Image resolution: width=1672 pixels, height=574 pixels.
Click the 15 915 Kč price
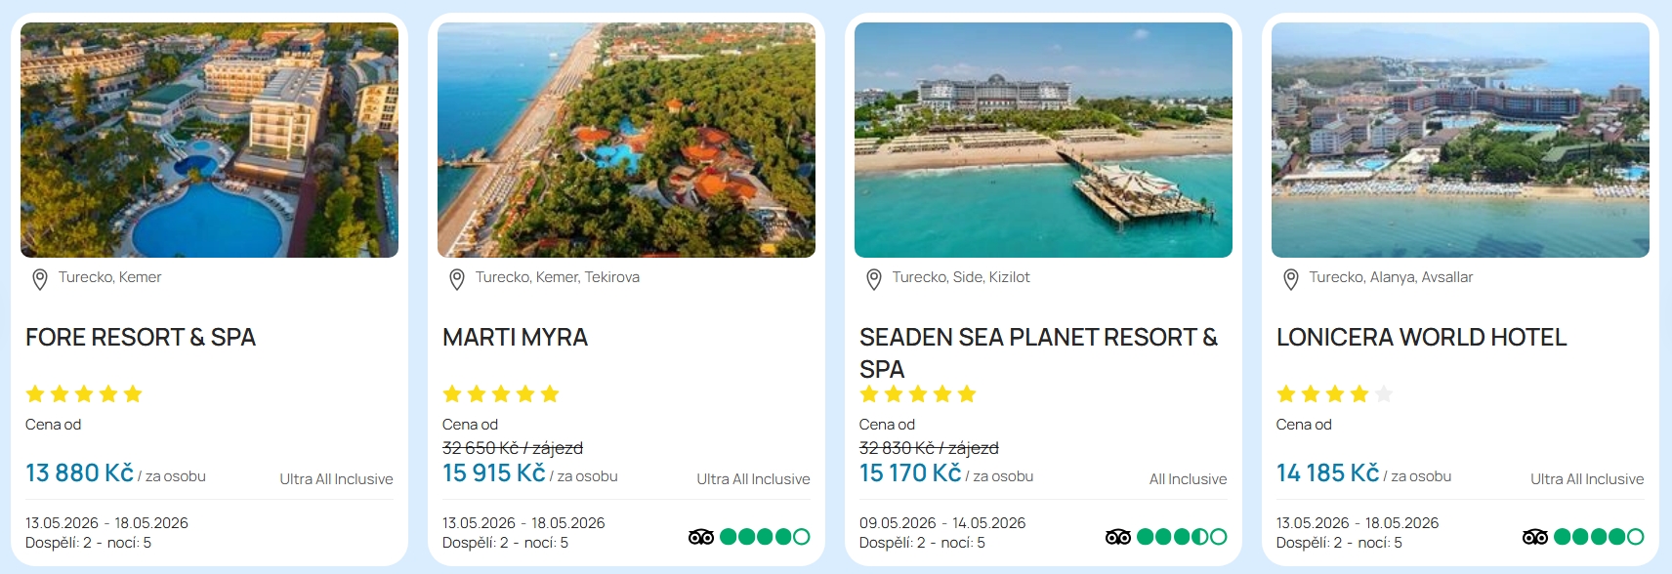pyautogui.click(x=493, y=473)
